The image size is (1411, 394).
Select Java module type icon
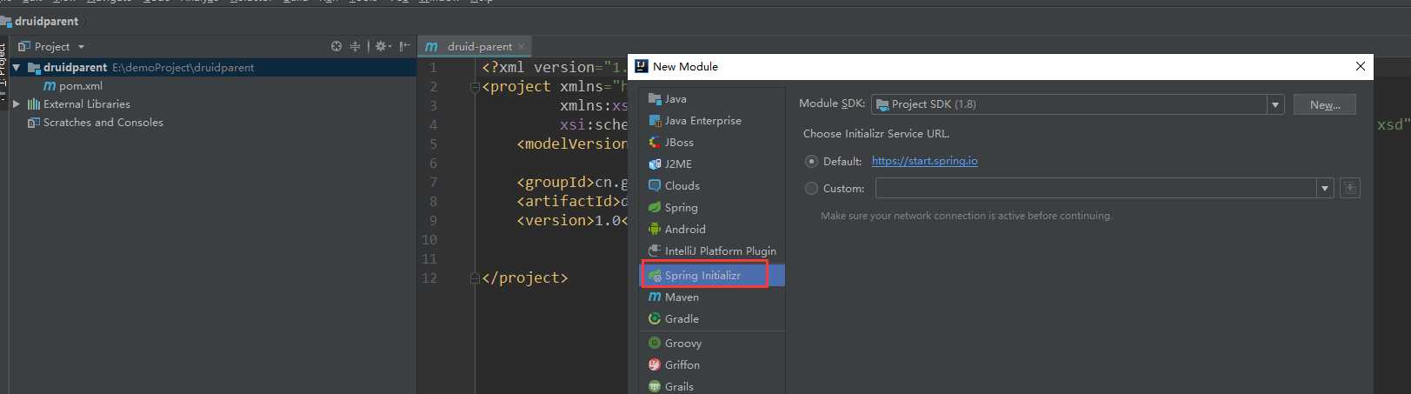click(x=655, y=99)
